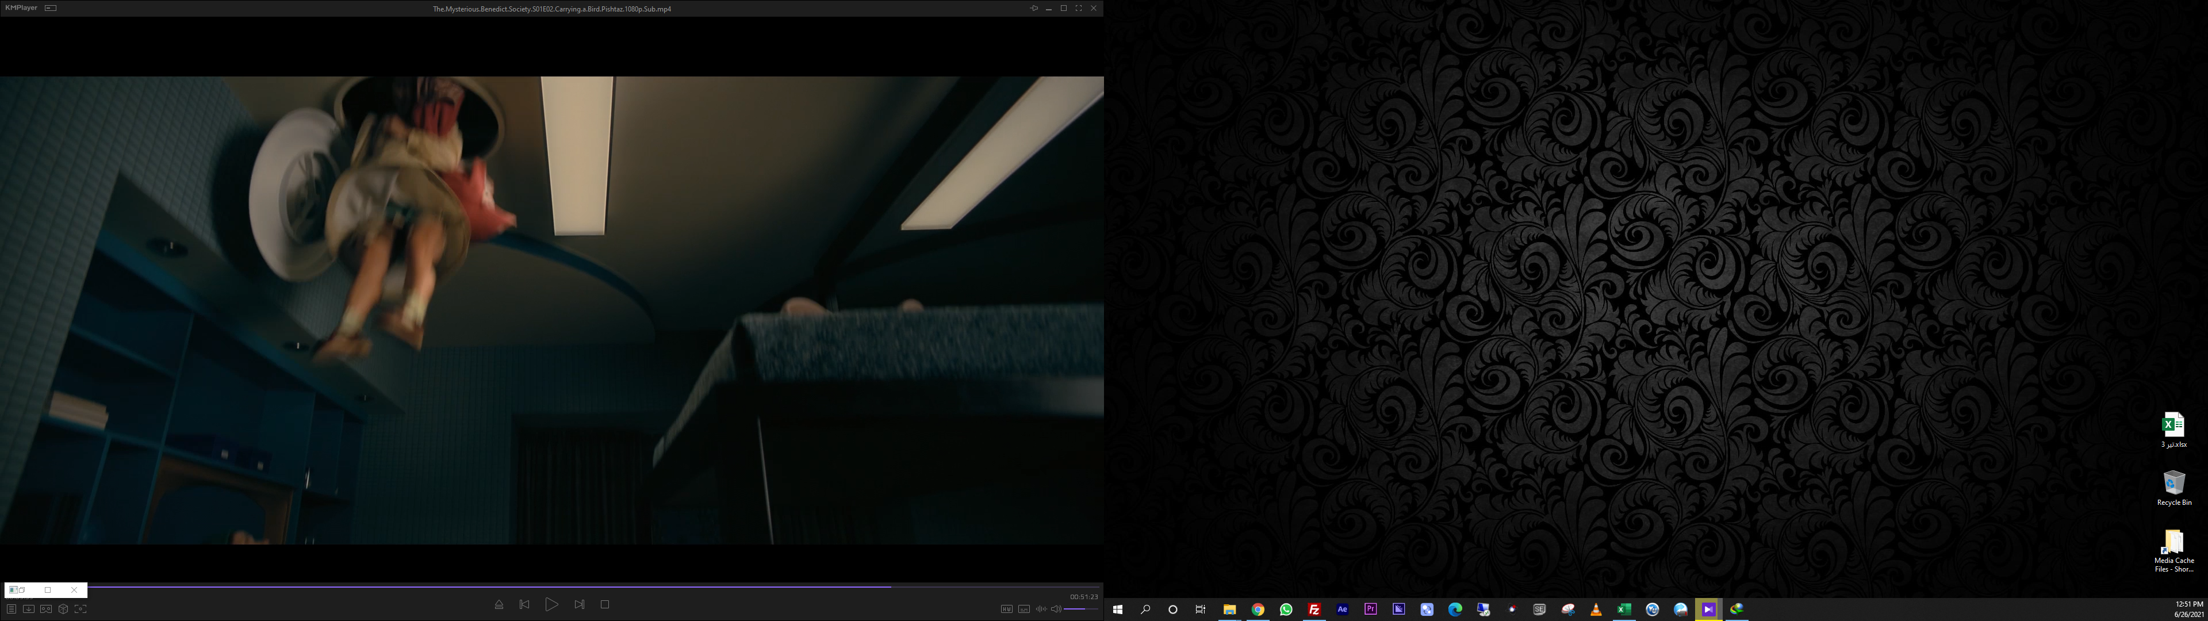The image size is (2208, 621).
Task: Toggle subtitles display icon
Action: coord(1023,609)
